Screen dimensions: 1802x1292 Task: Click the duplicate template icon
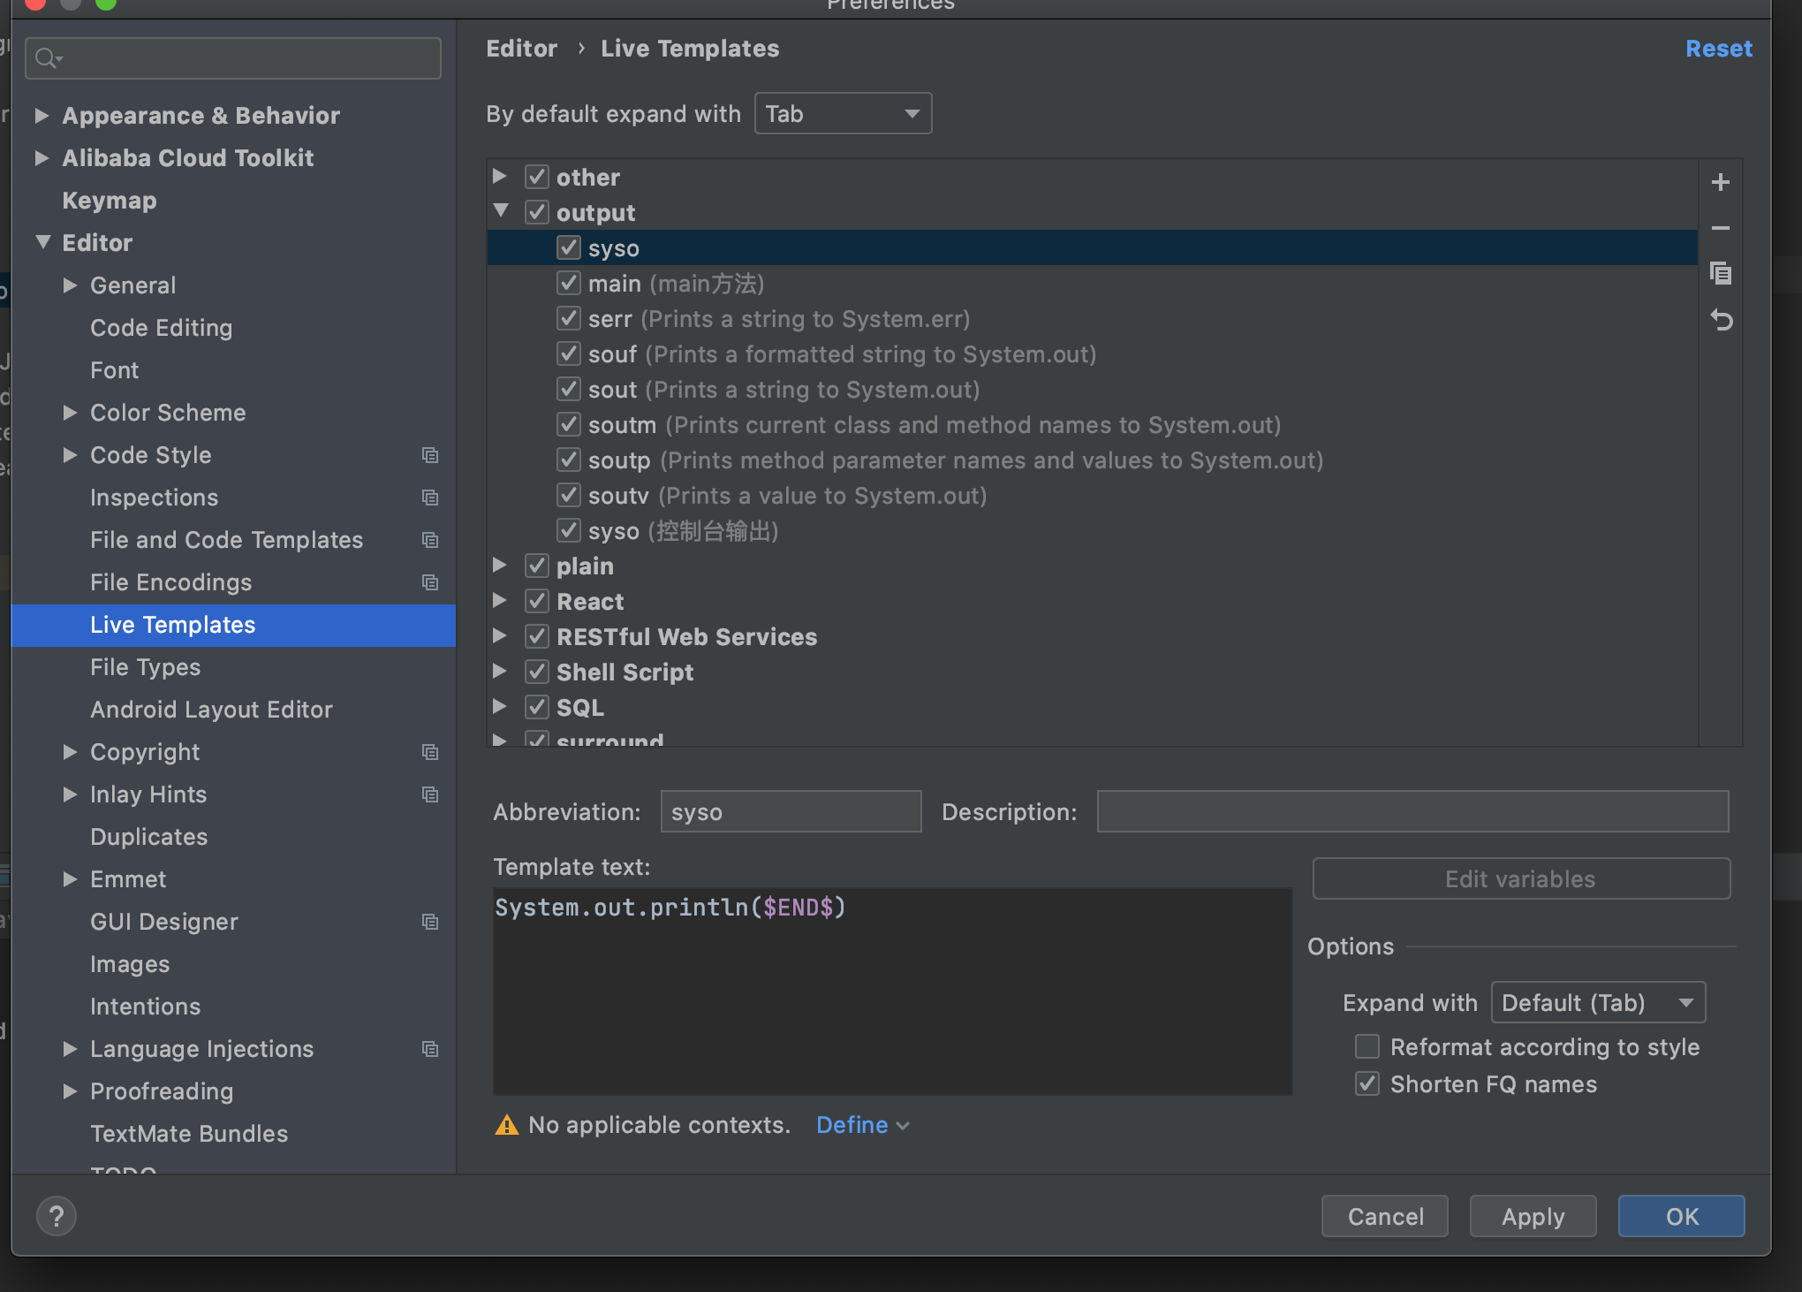(1720, 274)
